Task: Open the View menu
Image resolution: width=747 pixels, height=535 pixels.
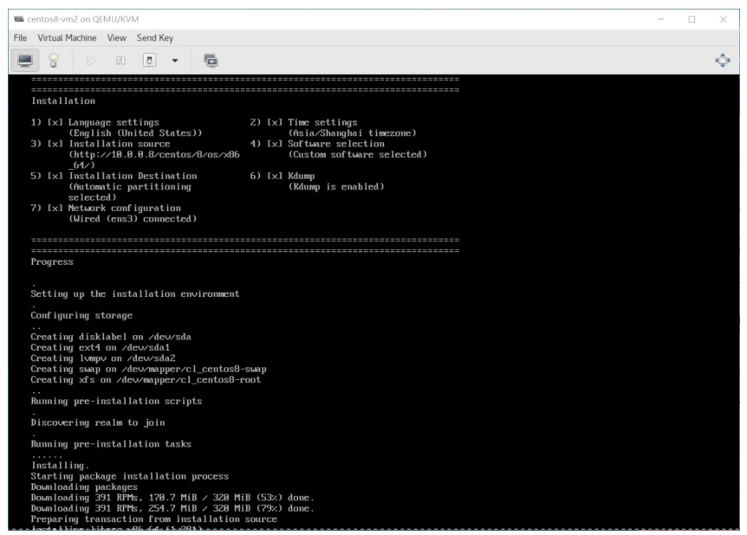Action: [x=117, y=37]
